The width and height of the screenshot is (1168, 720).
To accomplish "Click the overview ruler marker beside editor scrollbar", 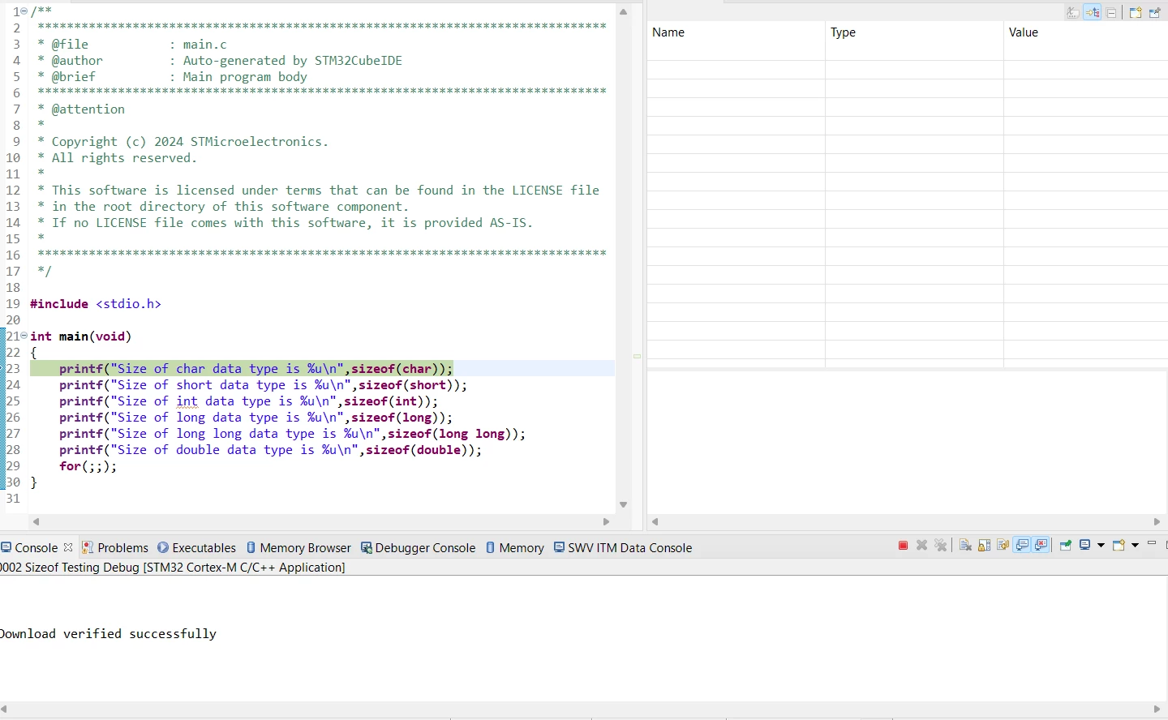I will click(x=637, y=356).
